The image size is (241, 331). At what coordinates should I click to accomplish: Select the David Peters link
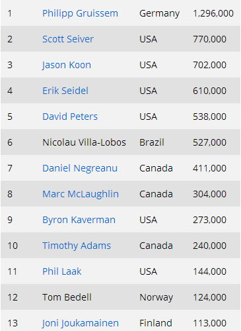tap(70, 117)
